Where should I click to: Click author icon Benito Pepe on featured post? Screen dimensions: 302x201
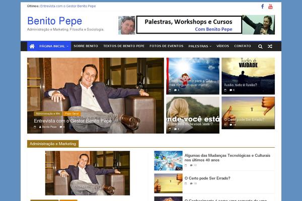[40, 127]
